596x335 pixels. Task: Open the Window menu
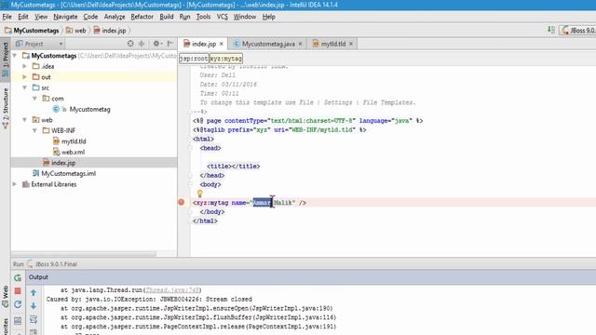[244, 17]
